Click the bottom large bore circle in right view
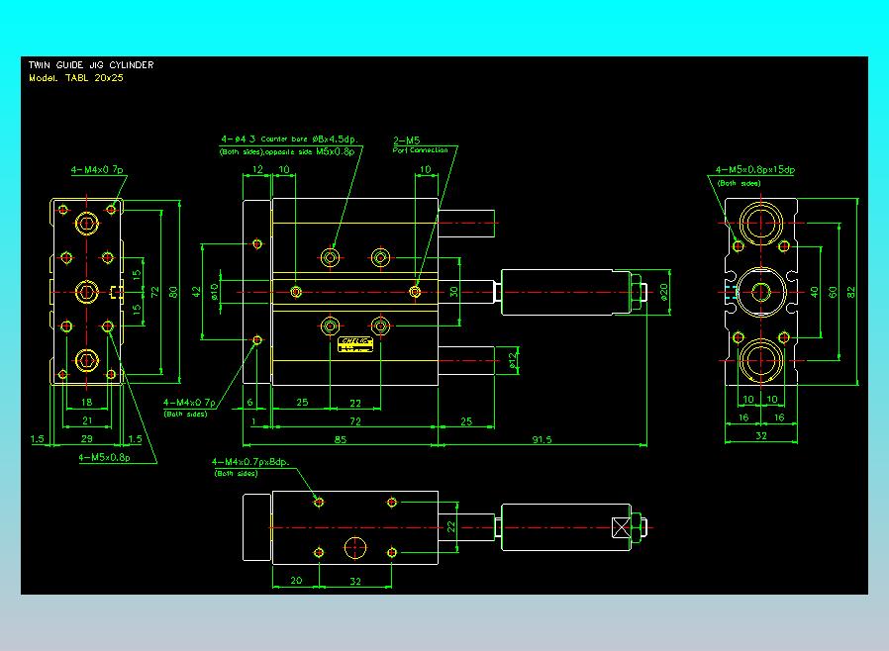Image resolution: width=889 pixels, height=651 pixels. click(x=761, y=358)
